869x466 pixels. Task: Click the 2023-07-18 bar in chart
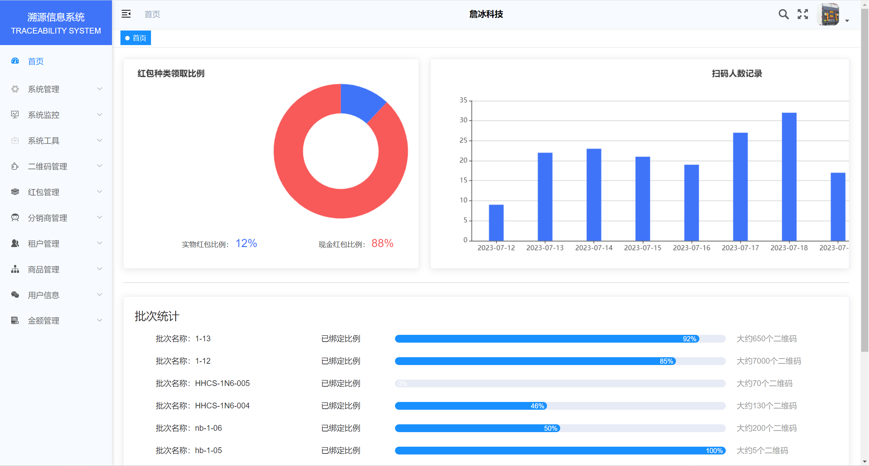click(x=789, y=176)
